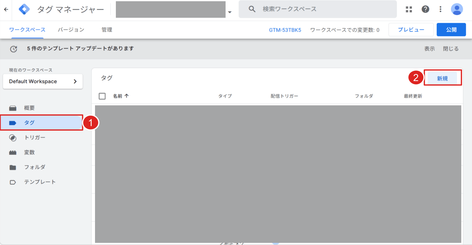Open the three-dot more options menu
The image size is (472, 245).
(440, 9)
